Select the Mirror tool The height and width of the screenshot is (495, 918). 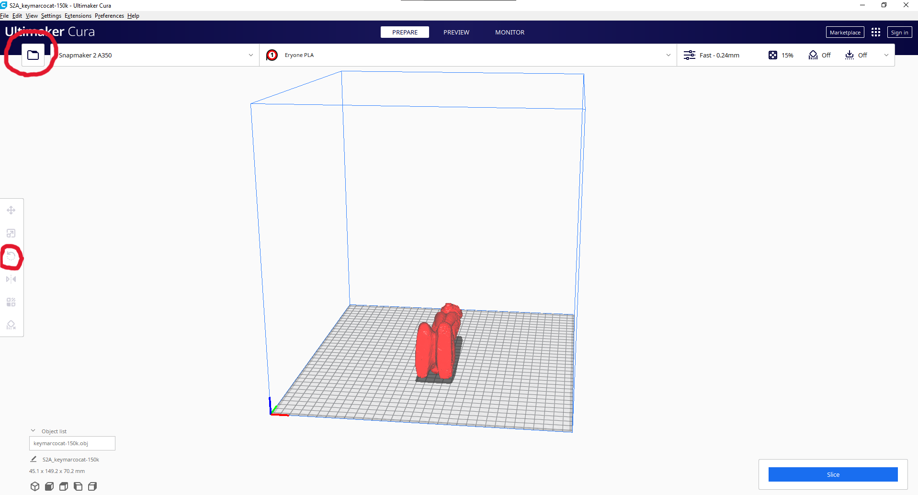coord(11,279)
